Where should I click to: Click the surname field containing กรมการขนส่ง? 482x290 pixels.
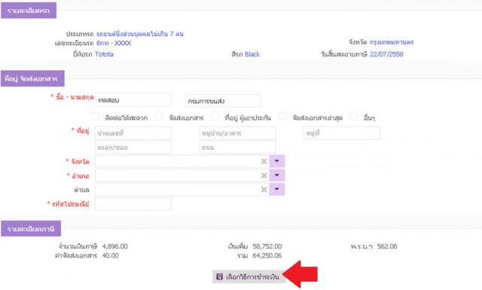pyautogui.click(x=223, y=101)
